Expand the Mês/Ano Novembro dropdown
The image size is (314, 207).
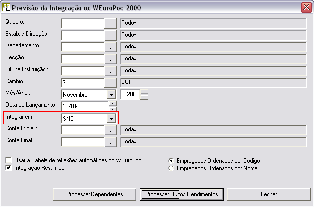tap(111, 94)
